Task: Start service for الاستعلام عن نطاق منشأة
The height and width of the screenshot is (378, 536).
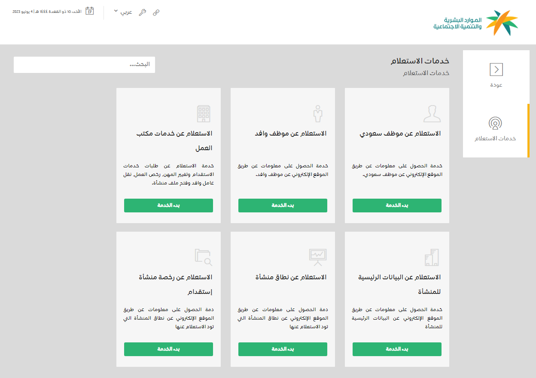Action: pyautogui.click(x=283, y=349)
